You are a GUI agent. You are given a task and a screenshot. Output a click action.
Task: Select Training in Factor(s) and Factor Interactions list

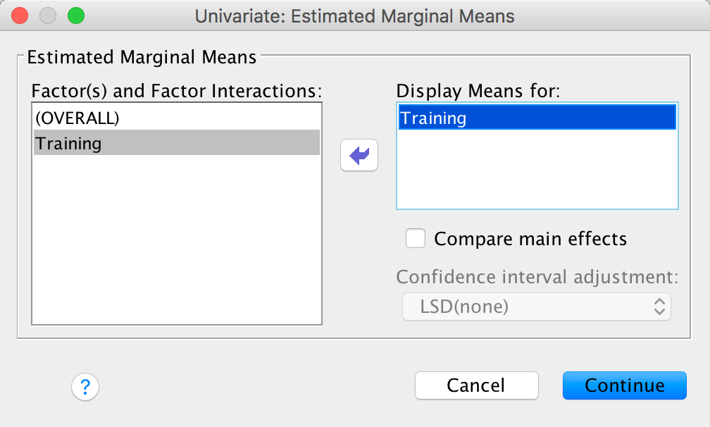point(69,144)
